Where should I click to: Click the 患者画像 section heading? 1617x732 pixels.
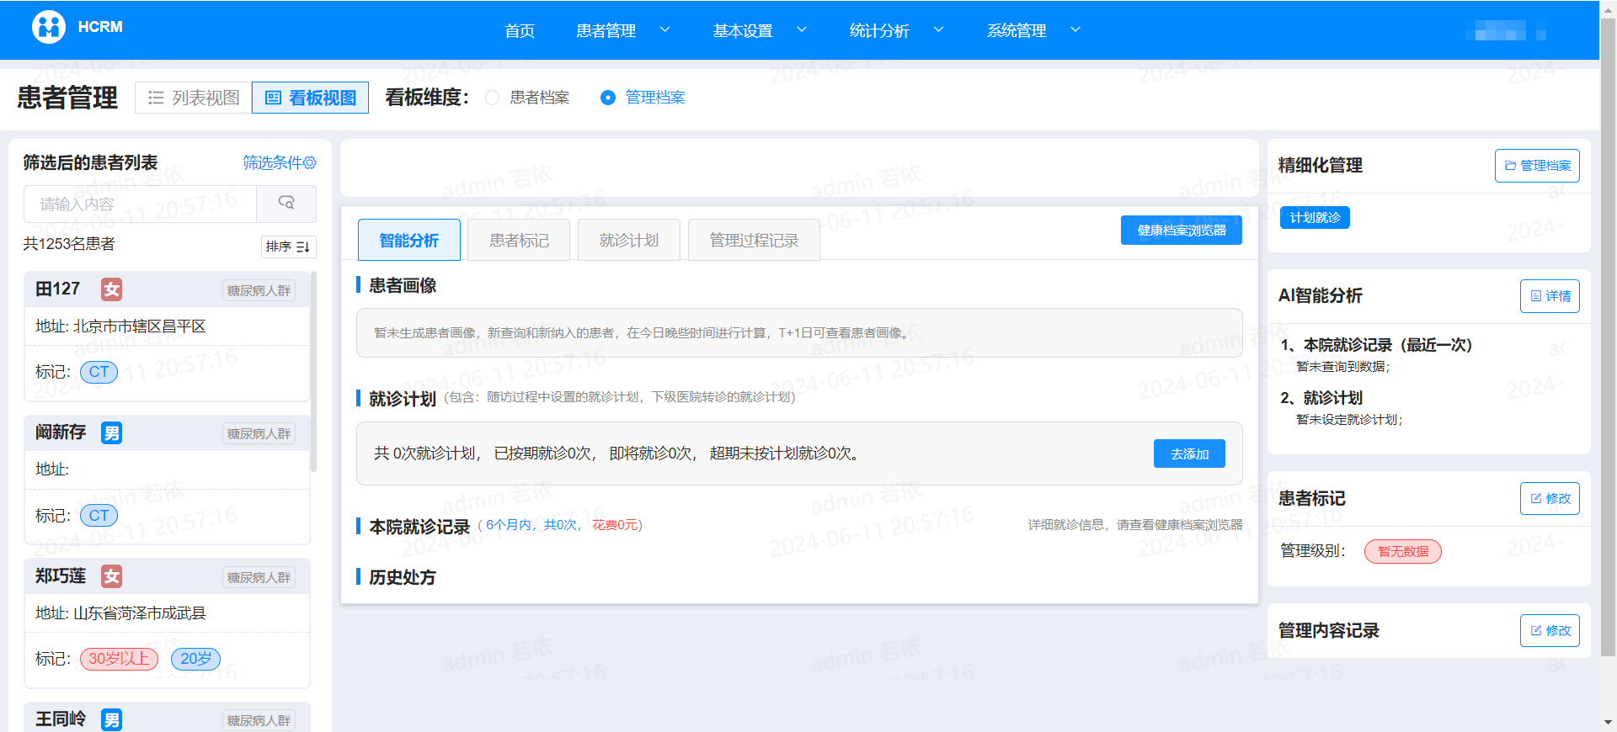(x=403, y=285)
